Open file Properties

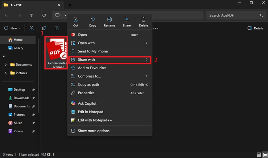[110, 93]
